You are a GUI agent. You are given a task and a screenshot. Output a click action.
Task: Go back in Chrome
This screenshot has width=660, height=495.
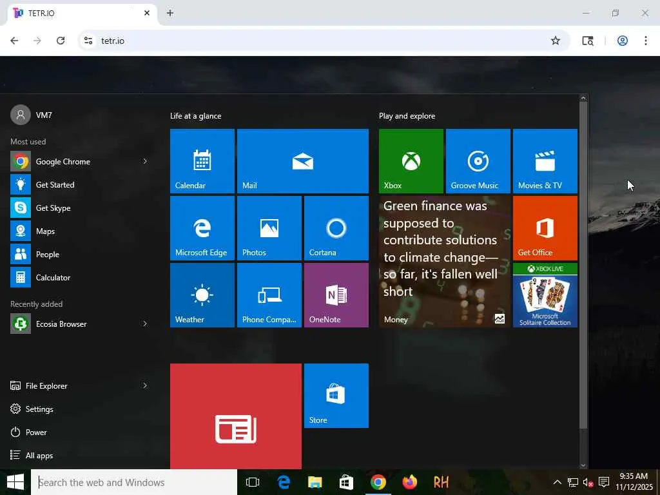tap(14, 41)
